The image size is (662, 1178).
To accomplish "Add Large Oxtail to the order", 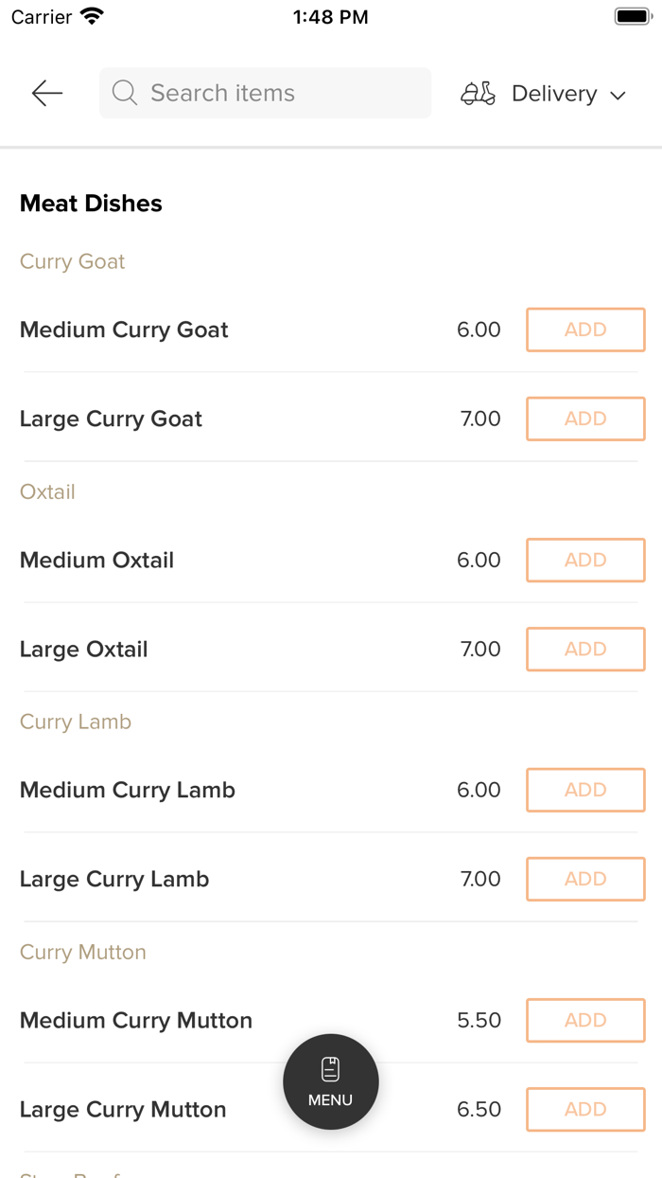I will tap(585, 649).
